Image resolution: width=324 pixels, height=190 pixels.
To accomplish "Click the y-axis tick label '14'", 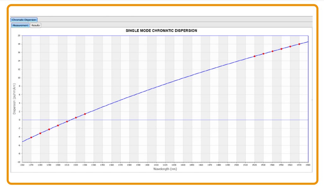I will [x=19, y=61].
